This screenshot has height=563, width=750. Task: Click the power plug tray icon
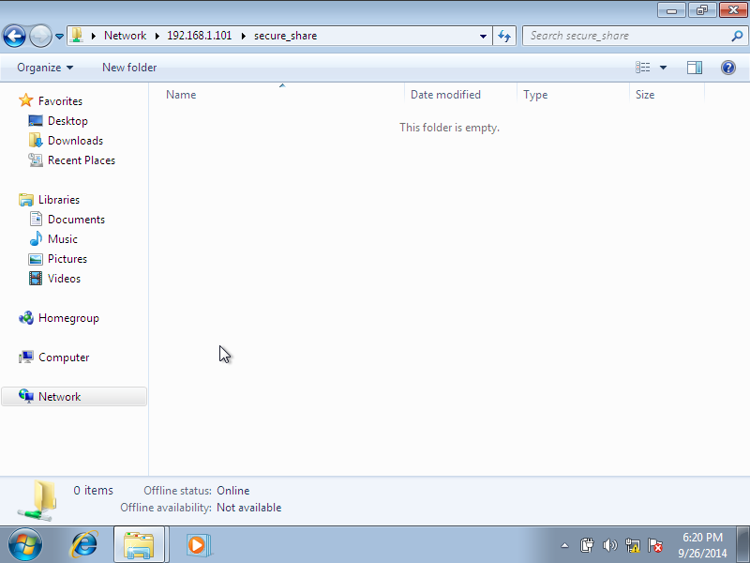click(587, 545)
